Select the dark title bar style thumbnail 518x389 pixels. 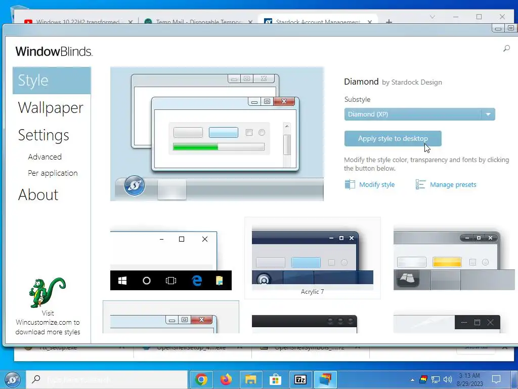[304, 324]
